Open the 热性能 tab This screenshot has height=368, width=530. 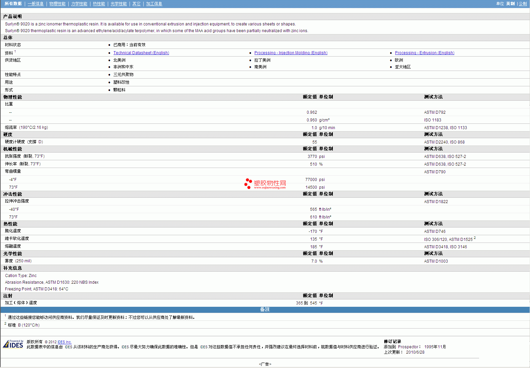tap(99, 4)
